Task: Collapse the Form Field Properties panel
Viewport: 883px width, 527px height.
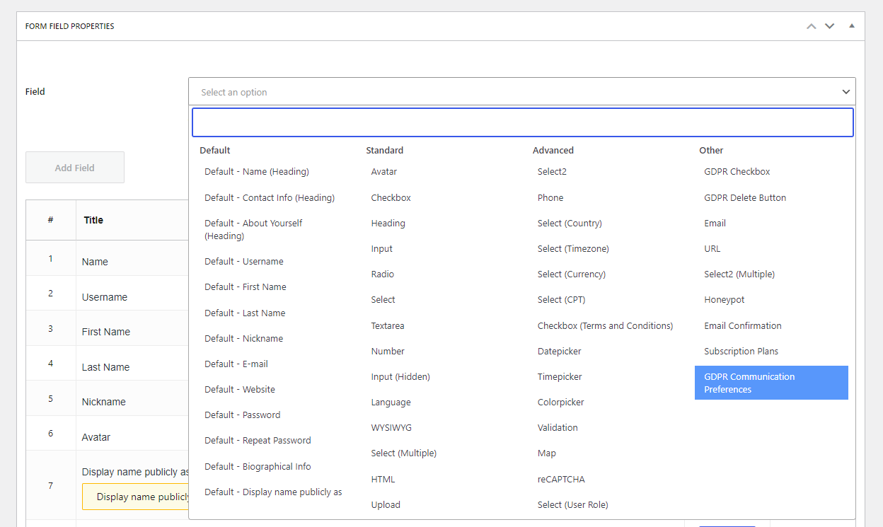Action: point(852,26)
